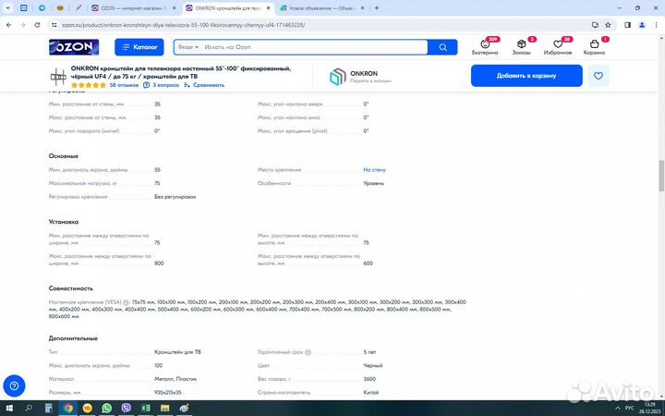The height and width of the screenshot is (416, 665).
Task: Open the Chrome three-dot menu
Action: click(x=656, y=25)
